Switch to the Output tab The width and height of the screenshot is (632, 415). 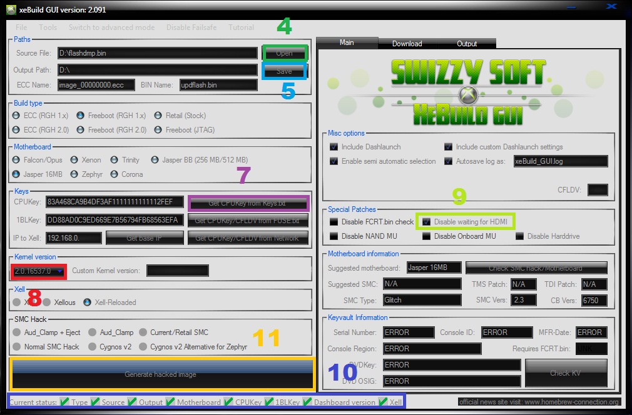(467, 44)
